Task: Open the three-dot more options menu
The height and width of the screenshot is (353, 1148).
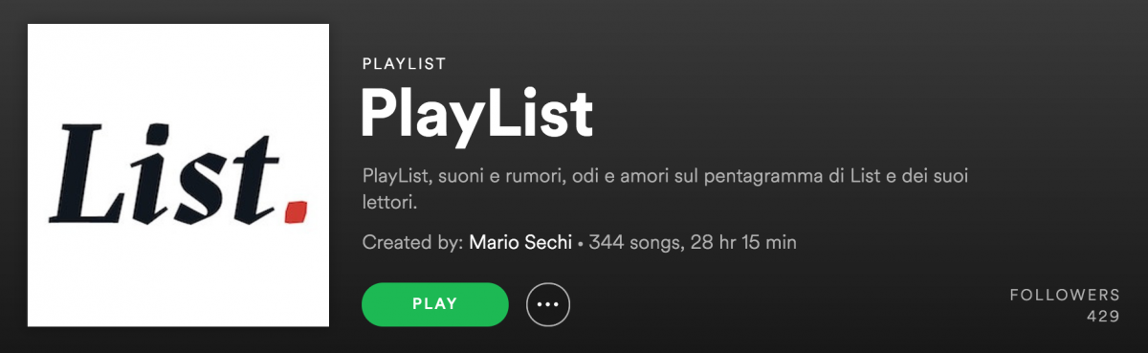Action: [548, 305]
